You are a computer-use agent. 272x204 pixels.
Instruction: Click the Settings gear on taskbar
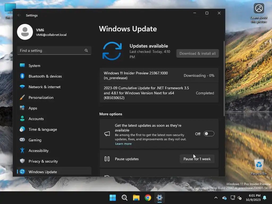[160, 198]
